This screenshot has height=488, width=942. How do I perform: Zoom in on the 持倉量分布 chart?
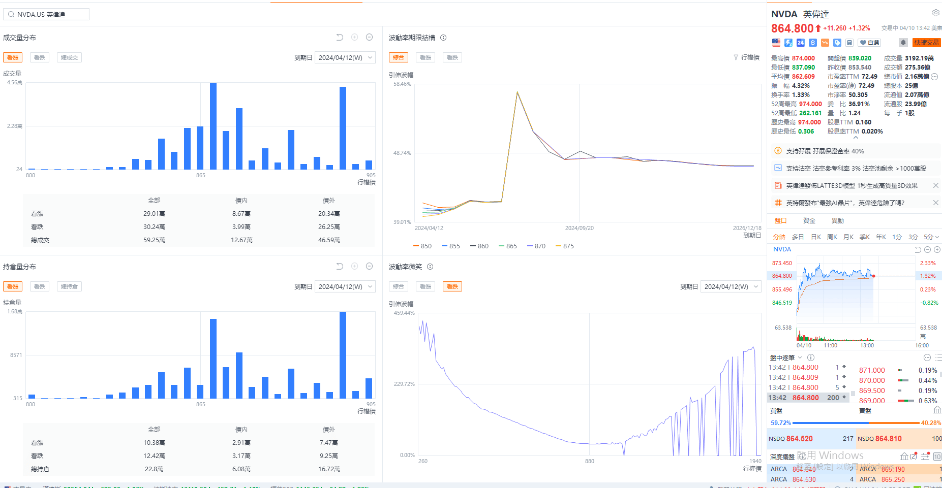[355, 266]
